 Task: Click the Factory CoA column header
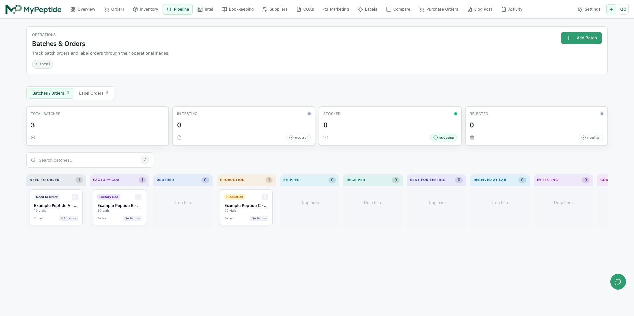(x=120, y=180)
